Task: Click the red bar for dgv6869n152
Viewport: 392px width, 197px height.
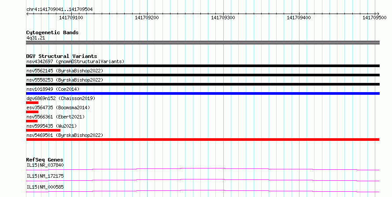Action: point(32,103)
